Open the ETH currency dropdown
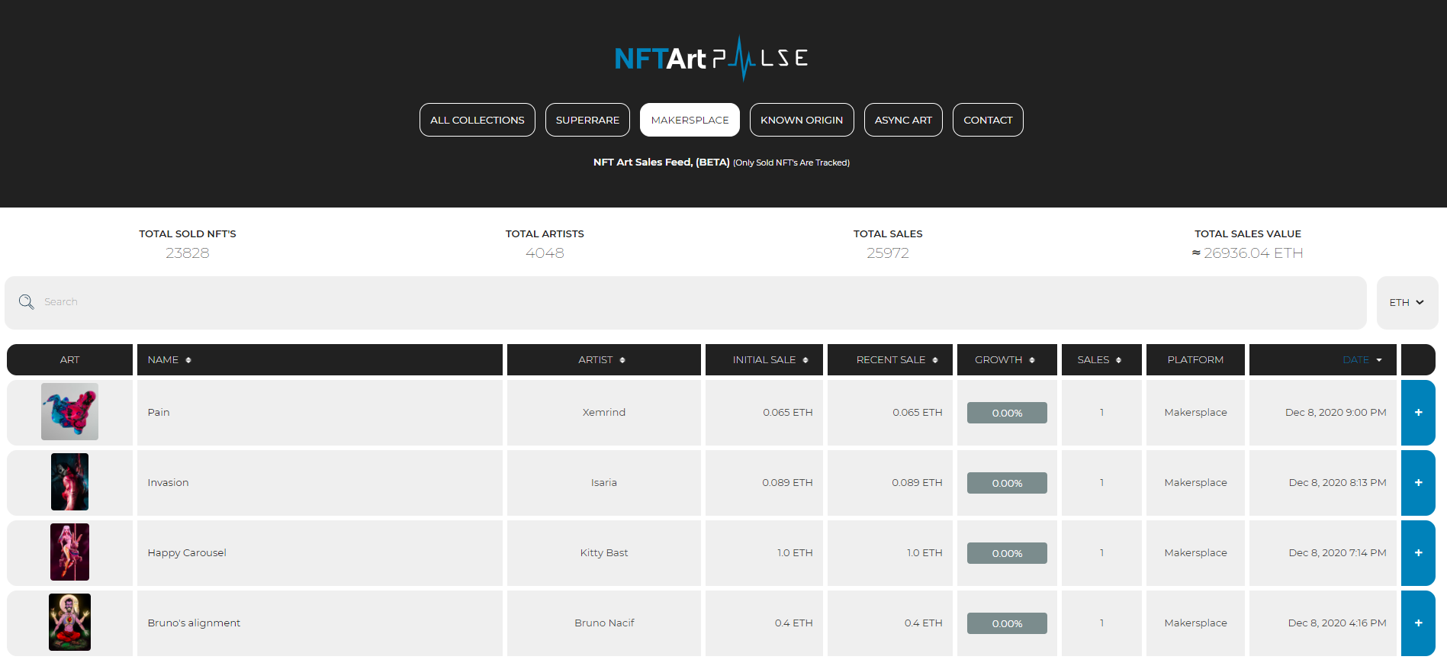 (1407, 303)
